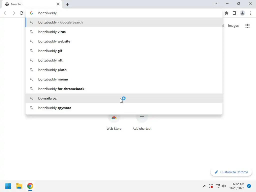Toggle the Chrome side panel icon
Image resolution: width=256 pixels, height=192 pixels.
[234, 13]
